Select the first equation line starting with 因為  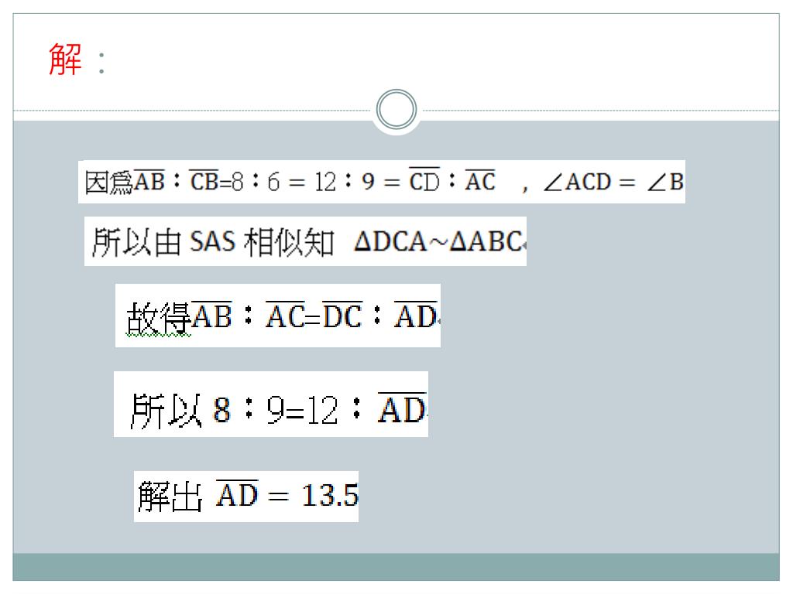382,182
